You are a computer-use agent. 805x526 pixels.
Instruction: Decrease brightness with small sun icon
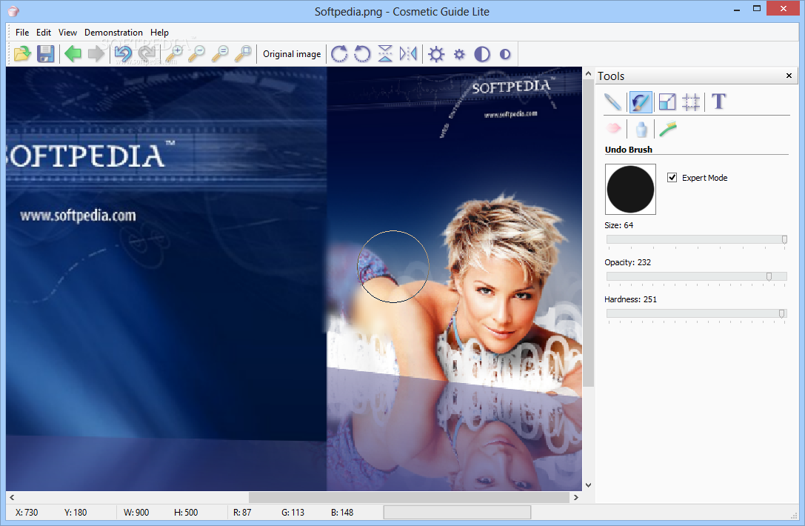click(x=459, y=54)
